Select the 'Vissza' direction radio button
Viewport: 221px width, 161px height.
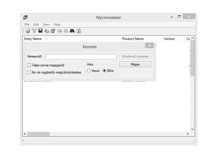(88, 70)
